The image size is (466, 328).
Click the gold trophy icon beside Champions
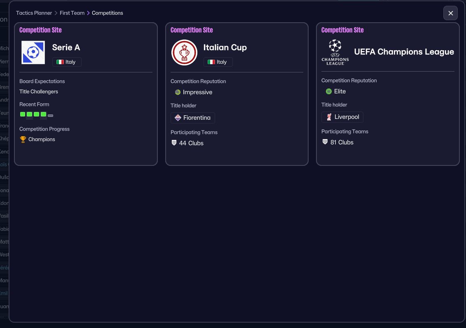(23, 140)
